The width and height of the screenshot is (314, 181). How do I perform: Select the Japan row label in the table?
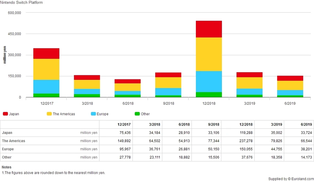point(7,133)
